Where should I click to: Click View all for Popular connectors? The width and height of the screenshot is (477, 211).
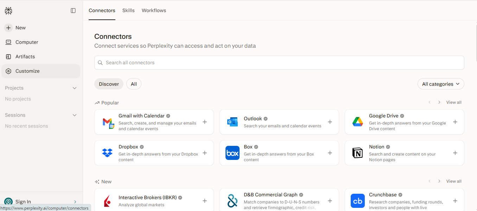point(454,102)
